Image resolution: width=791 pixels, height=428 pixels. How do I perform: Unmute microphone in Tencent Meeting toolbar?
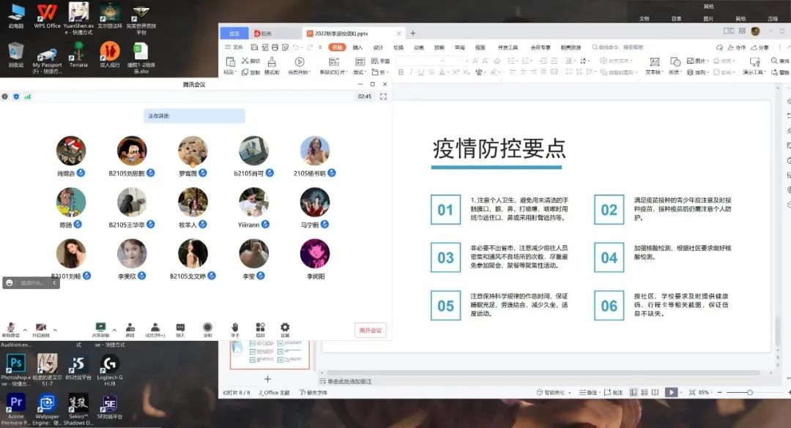(x=11, y=328)
